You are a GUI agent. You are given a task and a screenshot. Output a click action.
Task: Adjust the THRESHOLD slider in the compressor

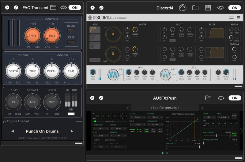[x=183, y=147]
